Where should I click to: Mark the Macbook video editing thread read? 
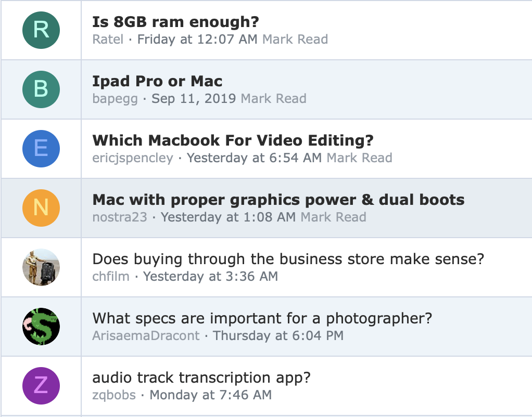tap(359, 158)
